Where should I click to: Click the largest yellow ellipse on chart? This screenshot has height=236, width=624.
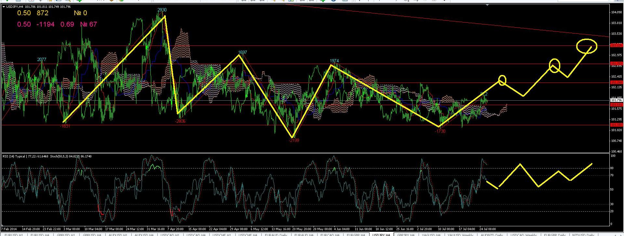tap(587, 46)
